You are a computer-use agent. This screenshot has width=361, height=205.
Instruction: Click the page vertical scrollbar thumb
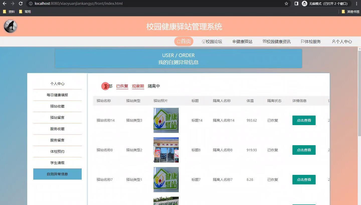click(x=359, y=93)
